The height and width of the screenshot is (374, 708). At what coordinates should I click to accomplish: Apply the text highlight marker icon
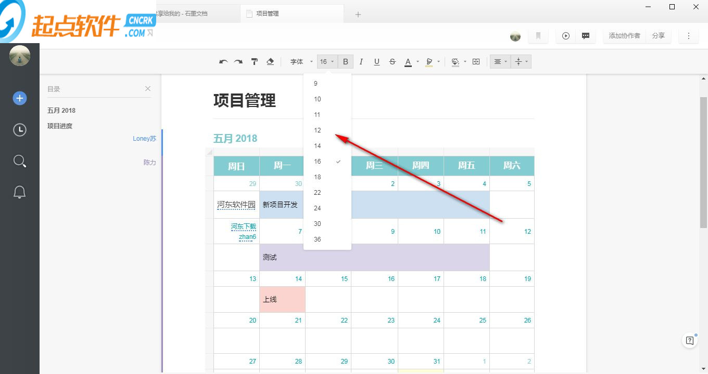[x=429, y=62]
